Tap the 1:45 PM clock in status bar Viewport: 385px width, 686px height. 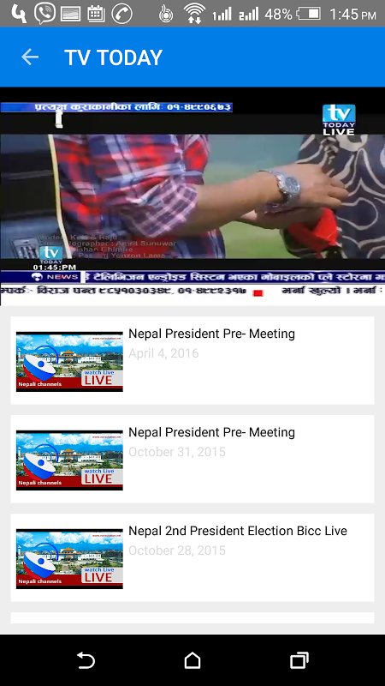click(x=352, y=14)
